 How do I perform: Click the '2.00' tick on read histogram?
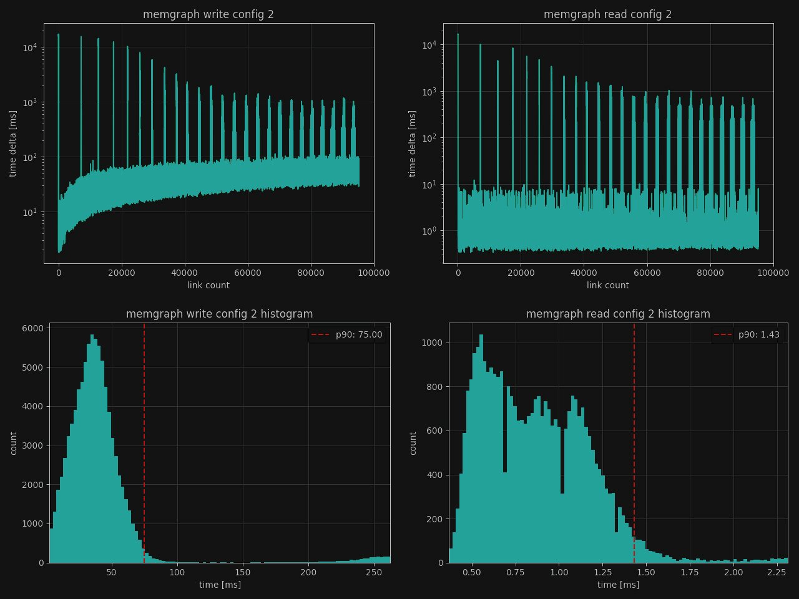[x=733, y=572]
